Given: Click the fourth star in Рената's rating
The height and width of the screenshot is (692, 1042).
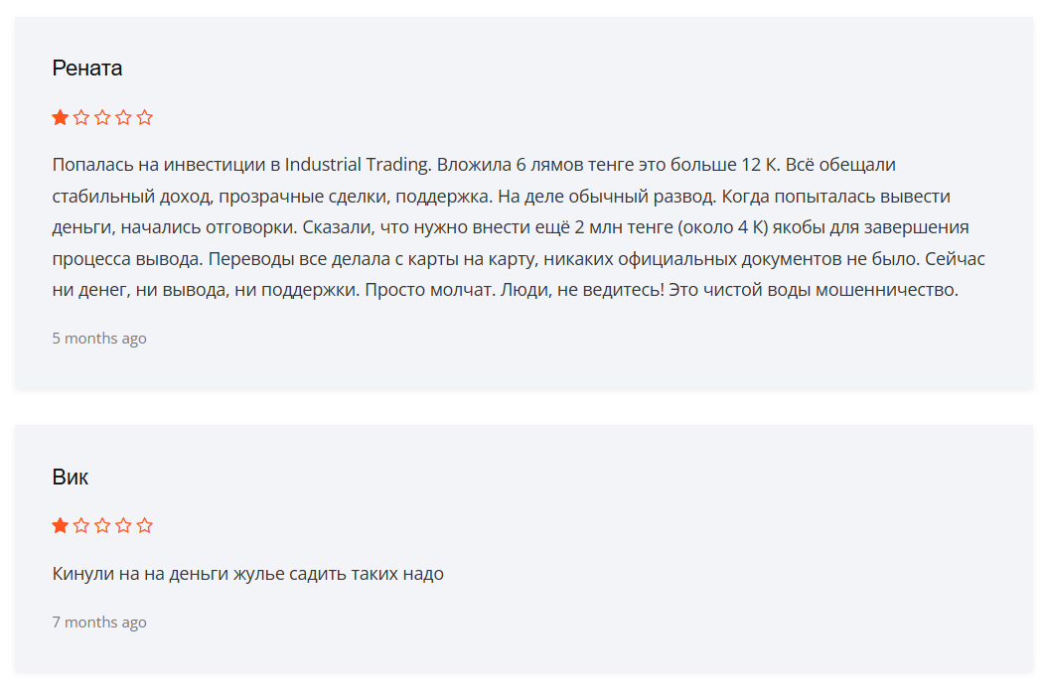Looking at the screenshot, I should click(x=123, y=117).
